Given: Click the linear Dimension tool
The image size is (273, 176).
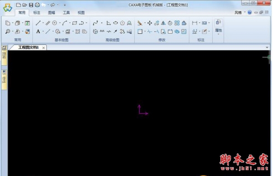Looking at the screenshot, I should tap(194, 23).
